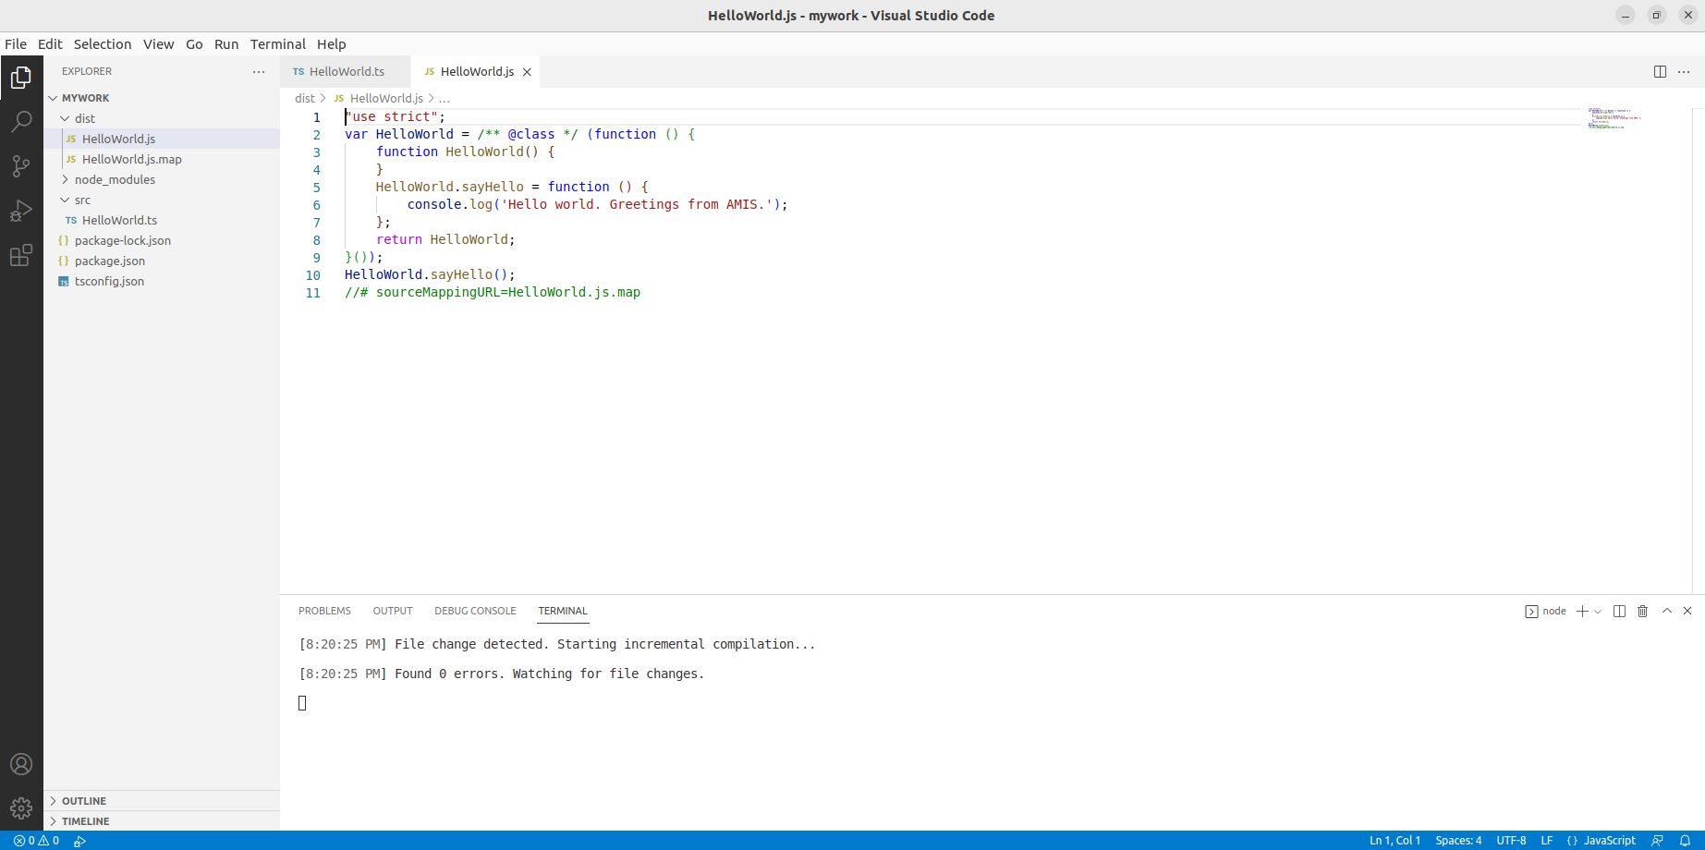Click JavaScript language mode in status bar

point(1609,841)
